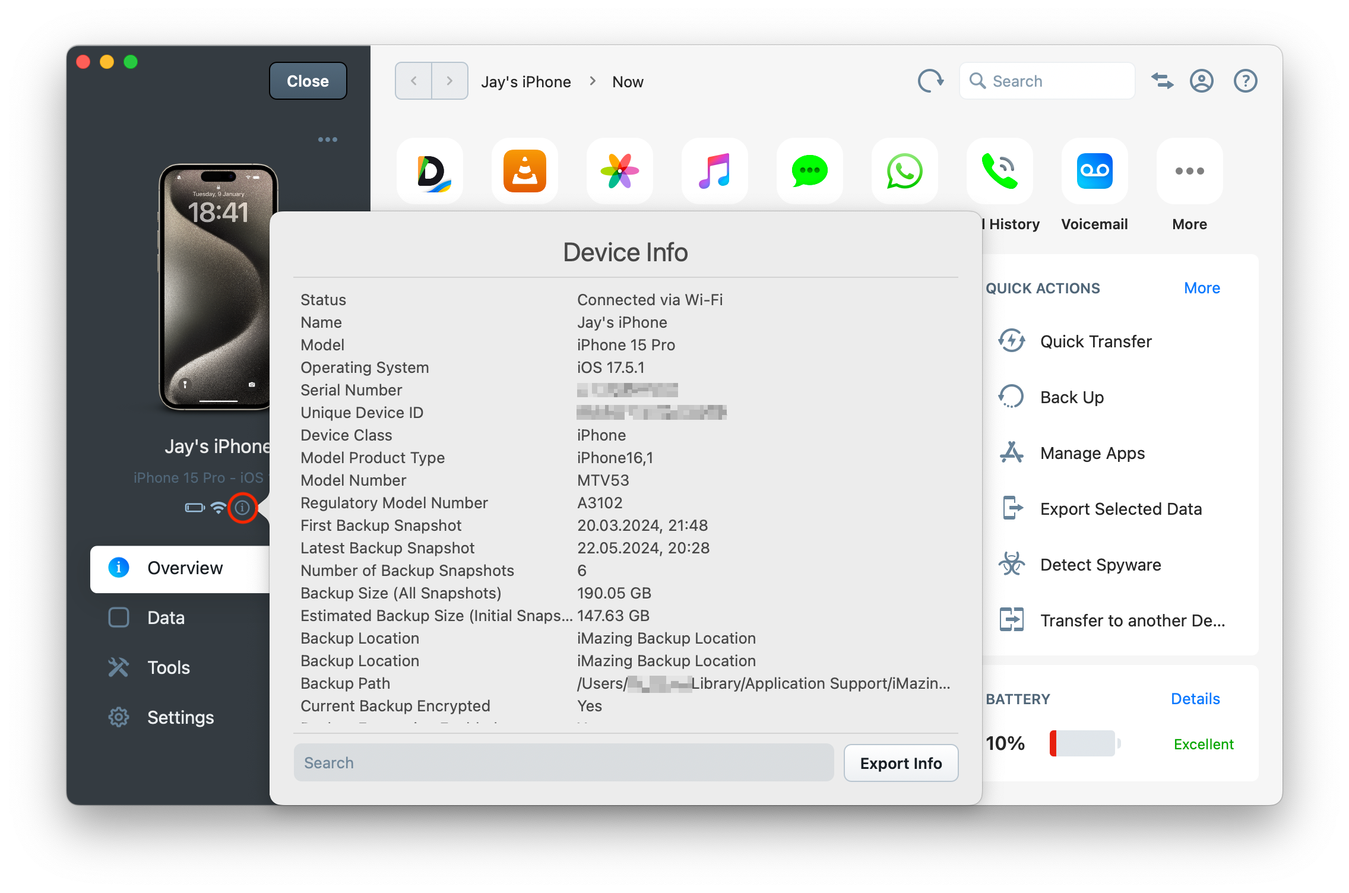Select the Backup Path row value
The image size is (1349, 893).
pyautogui.click(x=764, y=683)
